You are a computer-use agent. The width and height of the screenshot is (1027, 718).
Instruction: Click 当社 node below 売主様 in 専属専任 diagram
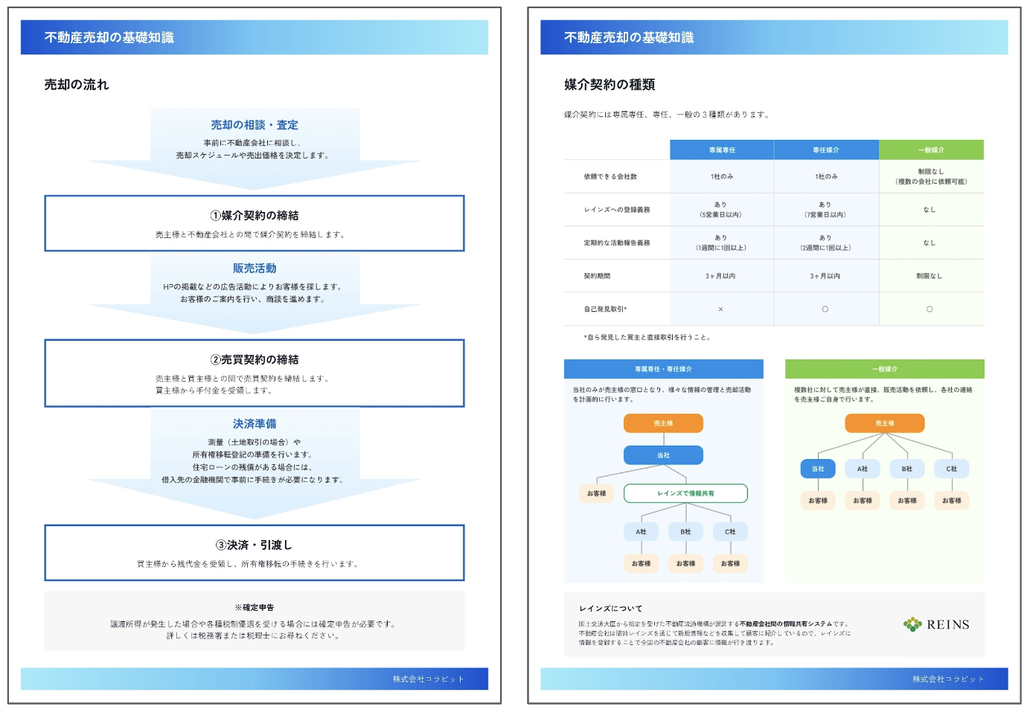tap(663, 455)
